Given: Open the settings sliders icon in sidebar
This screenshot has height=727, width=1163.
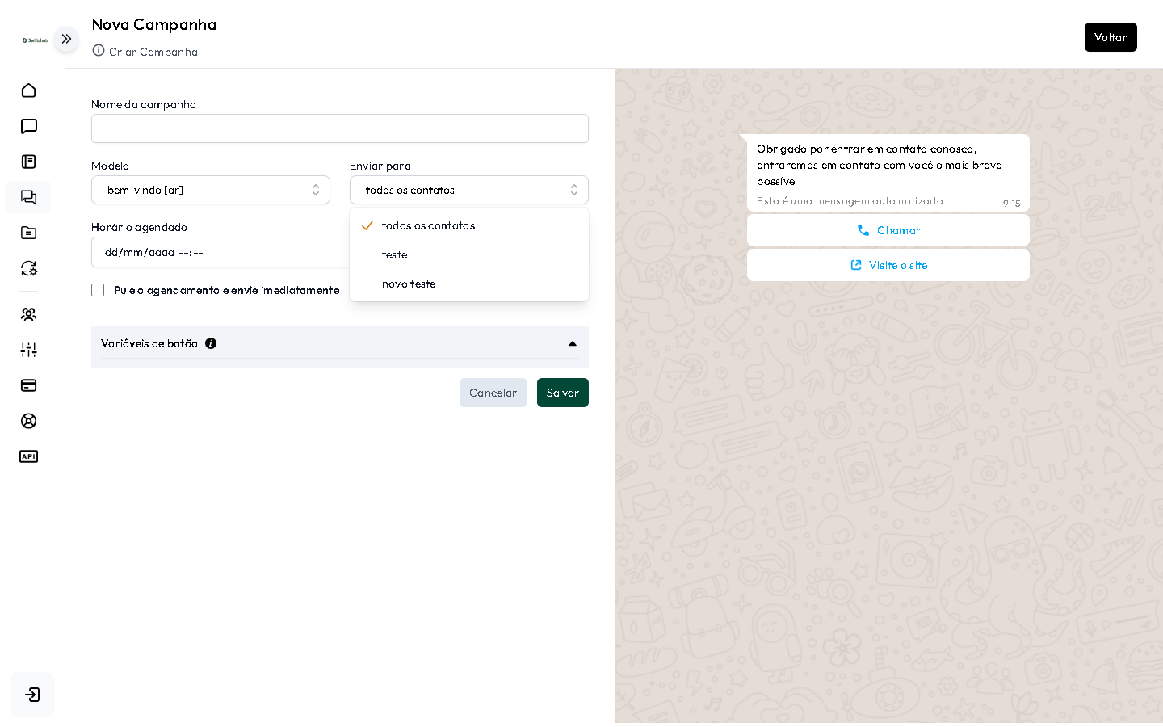Looking at the screenshot, I should click(28, 350).
